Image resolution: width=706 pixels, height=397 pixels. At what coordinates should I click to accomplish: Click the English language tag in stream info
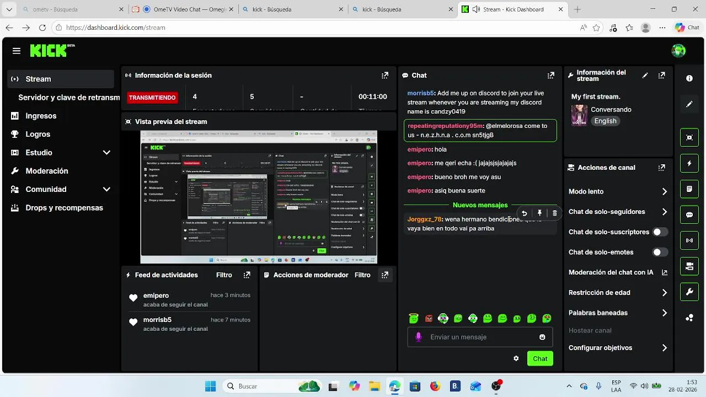[605, 121]
